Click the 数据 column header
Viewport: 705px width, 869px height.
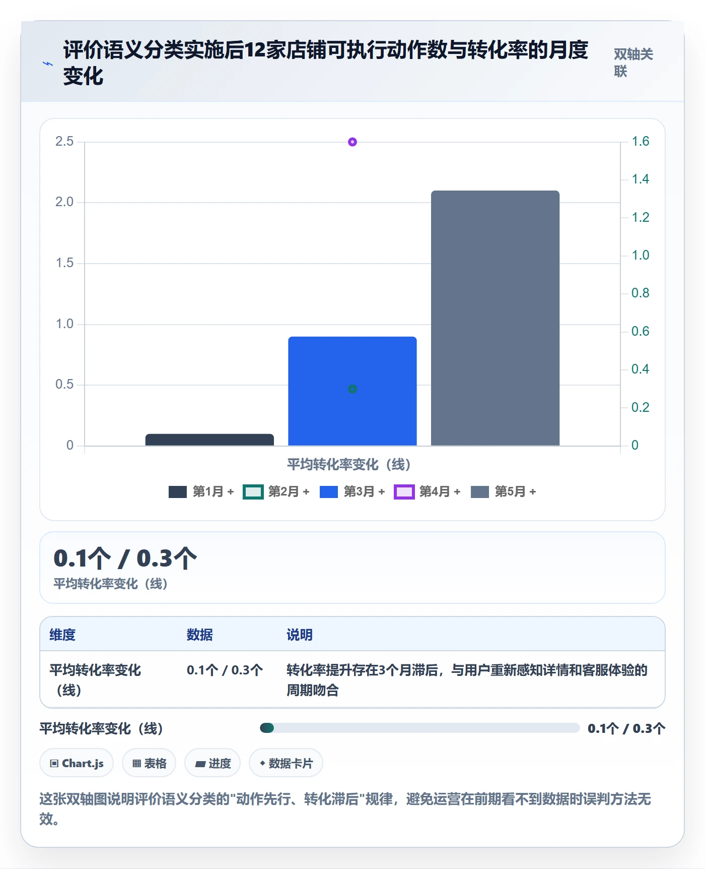[x=200, y=635]
